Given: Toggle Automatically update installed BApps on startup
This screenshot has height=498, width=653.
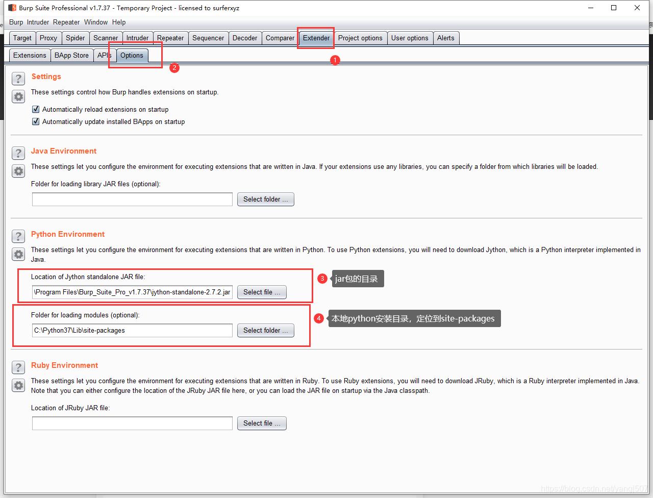Looking at the screenshot, I should tap(36, 121).
